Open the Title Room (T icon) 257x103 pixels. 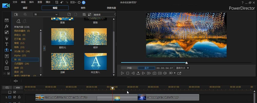pyautogui.click(x=7, y=44)
